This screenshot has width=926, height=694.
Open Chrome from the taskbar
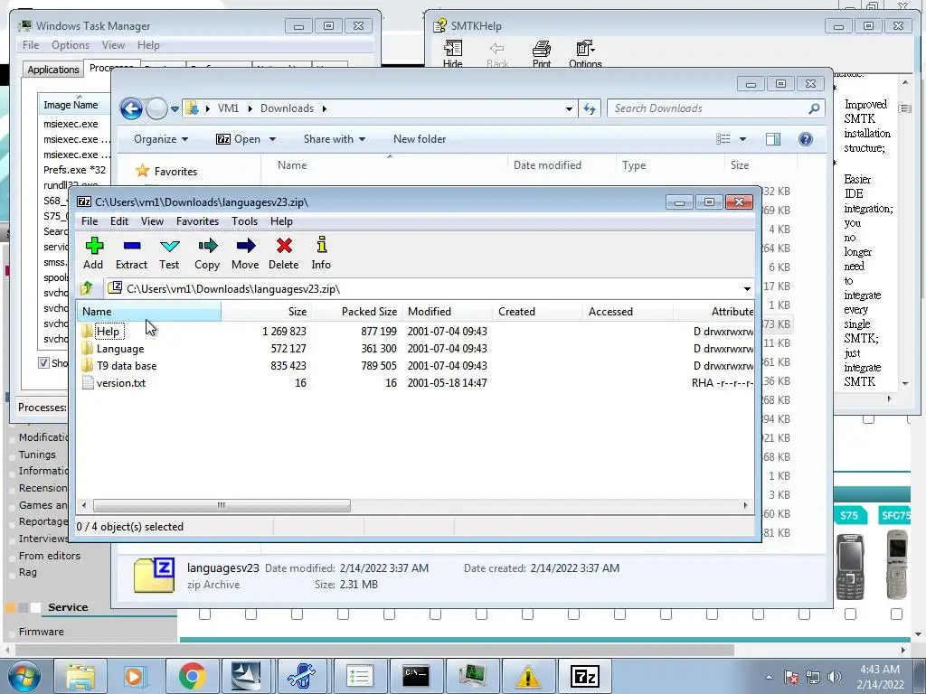tap(192, 676)
